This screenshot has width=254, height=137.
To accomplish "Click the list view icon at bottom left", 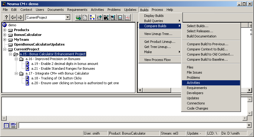I will (x=6, y=125).
